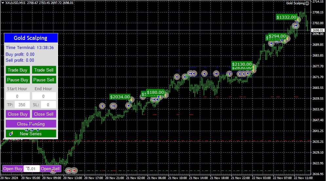Screen dimensions: 326x181
Task: Click the Time Terminal readout
Action: [x=30, y=47]
